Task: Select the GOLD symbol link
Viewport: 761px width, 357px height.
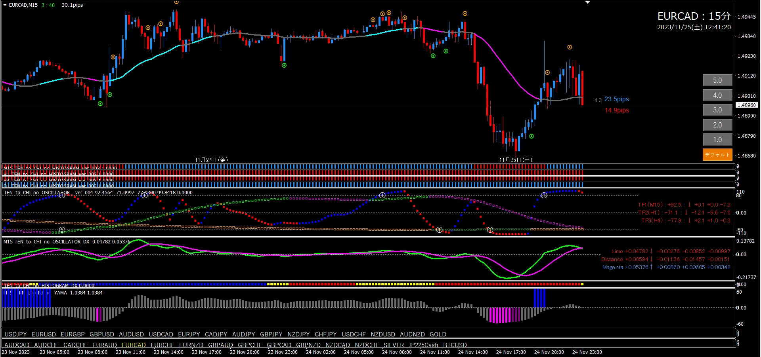Action: (438, 334)
